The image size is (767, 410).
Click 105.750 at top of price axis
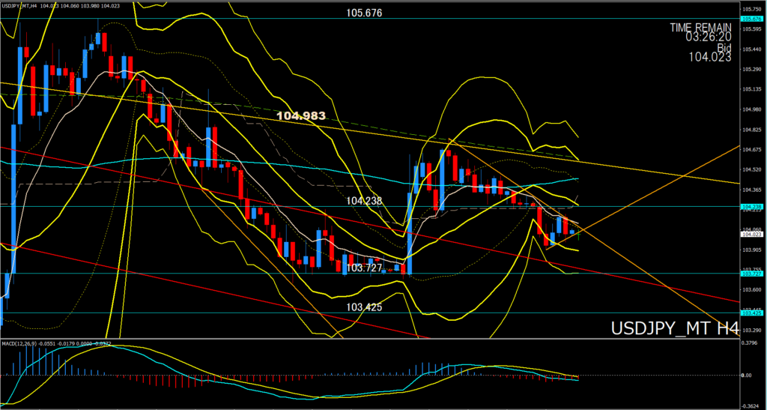coord(751,9)
